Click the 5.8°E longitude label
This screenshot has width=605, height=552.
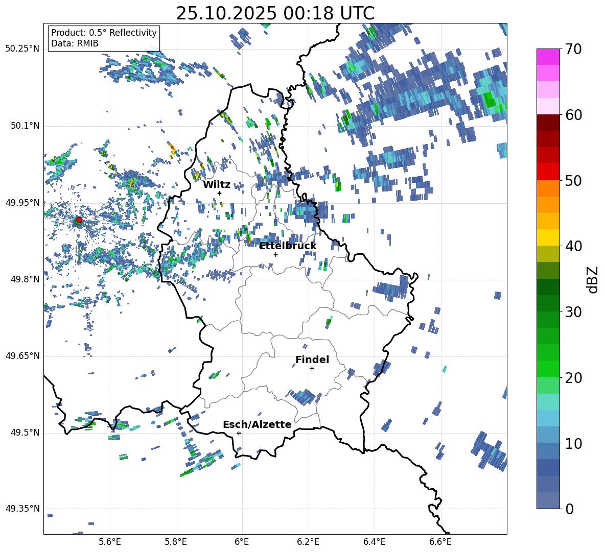click(x=176, y=542)
